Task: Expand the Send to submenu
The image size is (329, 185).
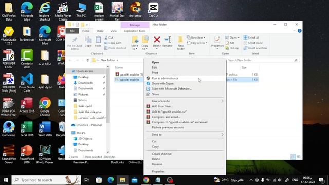Action: (185, 135)
